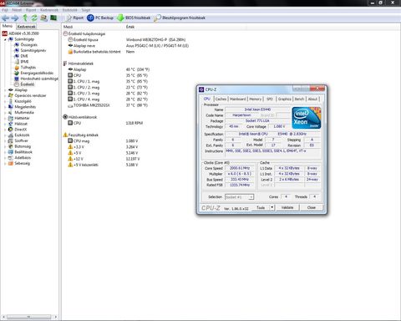Open the Kedvencek menu in the menu bar
This screenshot has width=401, height=321.
pos(49,10)
